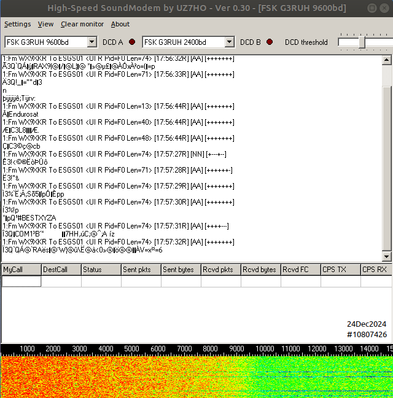Viewport: 393px width, 398px height.
Task: Click the monitor vertical scrollbar thumb
Action: point(386,169)
